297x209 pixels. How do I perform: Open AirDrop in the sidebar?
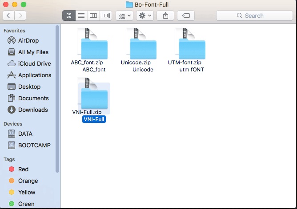pyautogui.click(x=28, y=40)
